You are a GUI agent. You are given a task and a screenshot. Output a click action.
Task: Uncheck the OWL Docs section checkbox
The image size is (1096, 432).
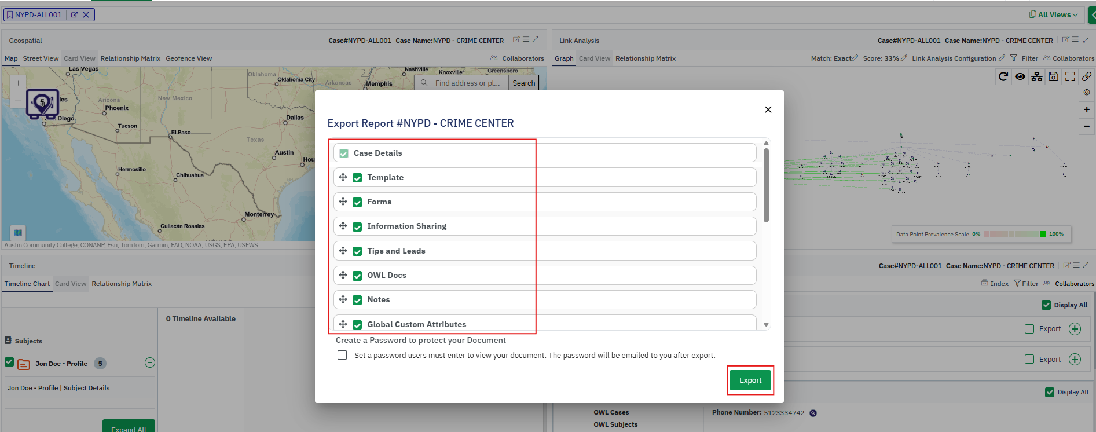357,276
